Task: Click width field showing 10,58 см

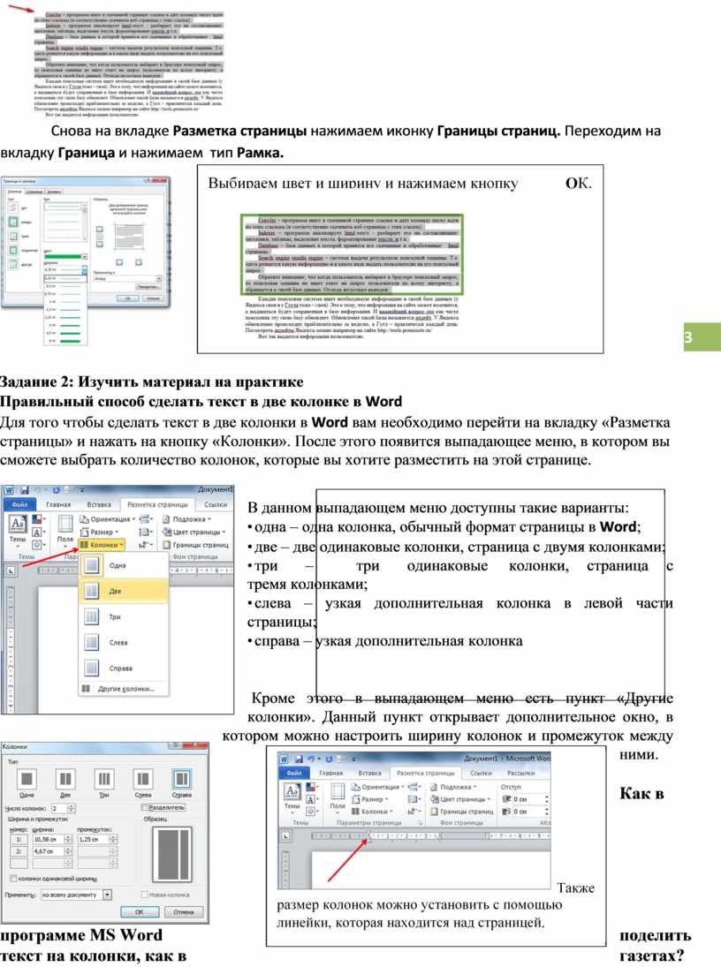Action: coord(47,839)
